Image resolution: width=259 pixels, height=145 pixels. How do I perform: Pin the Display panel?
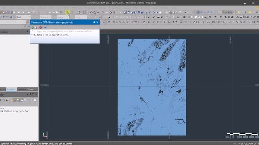[x=30, y=95]
